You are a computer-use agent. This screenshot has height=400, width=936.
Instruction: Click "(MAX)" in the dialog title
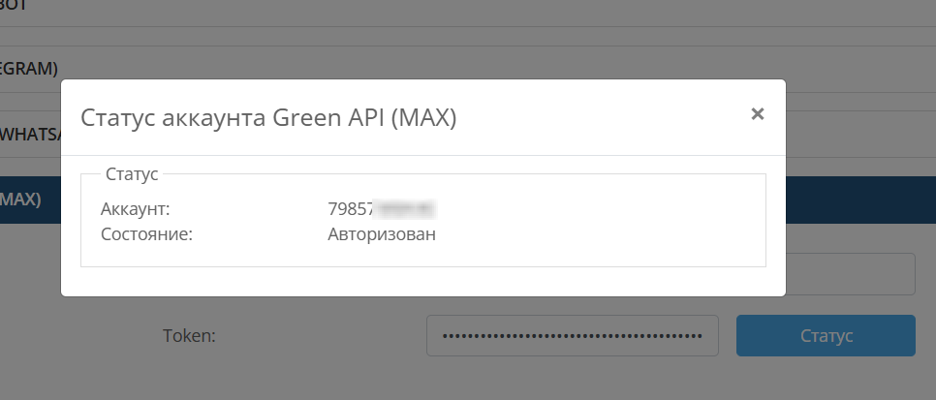tap(423, 118)
